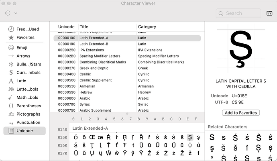This screenshot has height=161, width=277.
Task: Select Ž with caron in grid
Action: point(182,153)
